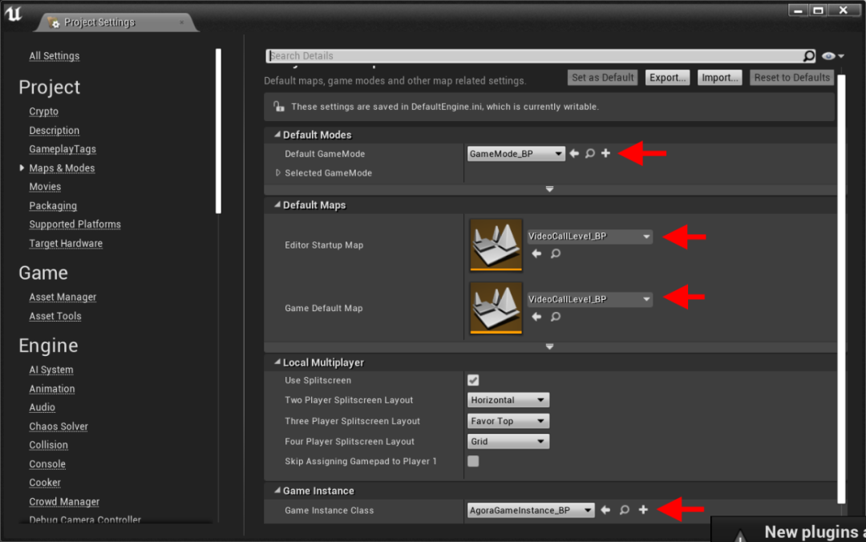
Task: Enable Skip Assigning Gamepad to Player 1
Action: click(x=473, y=461)
